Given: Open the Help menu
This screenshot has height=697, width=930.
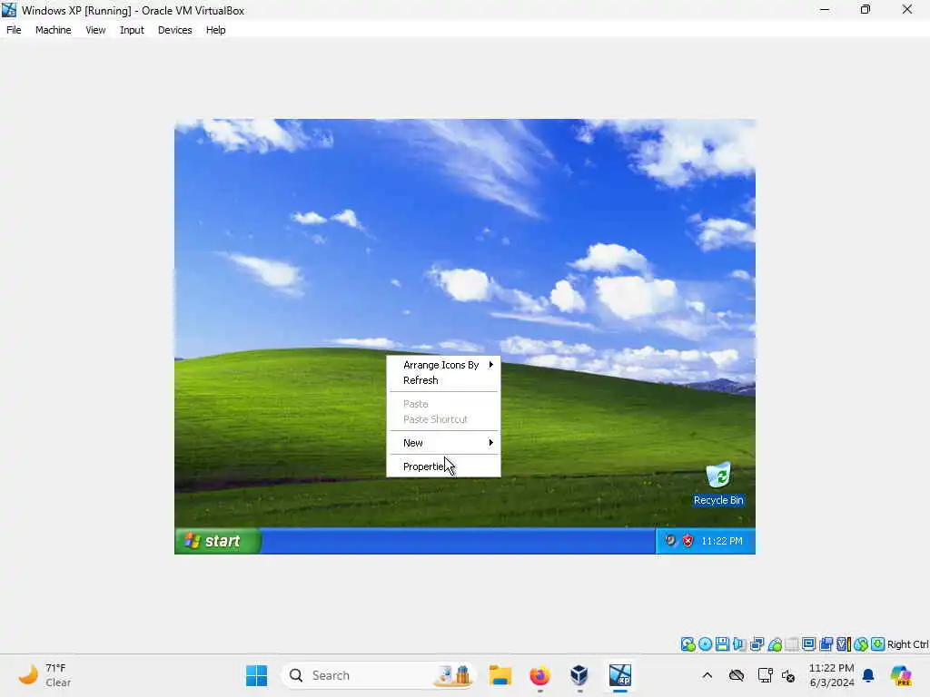Looking at the screenshot, I should [x=216, y=30].
